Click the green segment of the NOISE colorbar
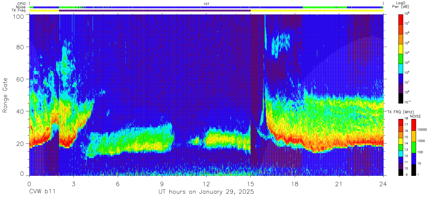The height and width of the screenshot is (199, 431). [414, 147]
